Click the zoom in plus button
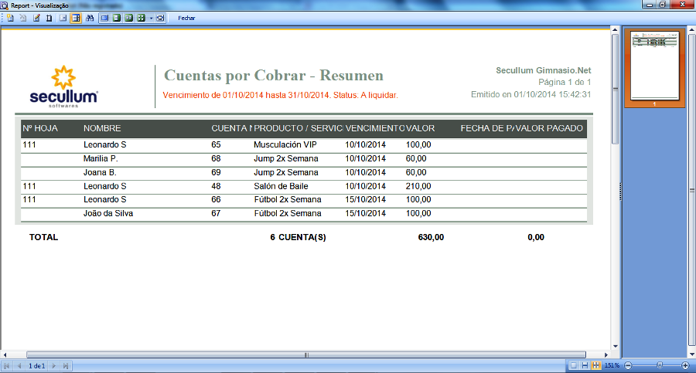Viewport: 696px width, 373px height. pos(685,365)
